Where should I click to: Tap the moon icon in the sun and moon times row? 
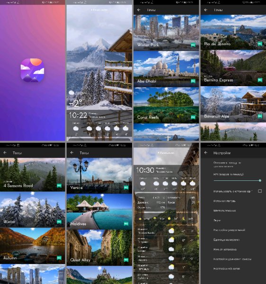coord(184,219)
